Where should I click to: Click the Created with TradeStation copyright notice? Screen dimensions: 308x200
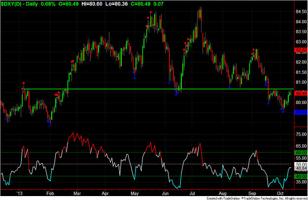257,198
